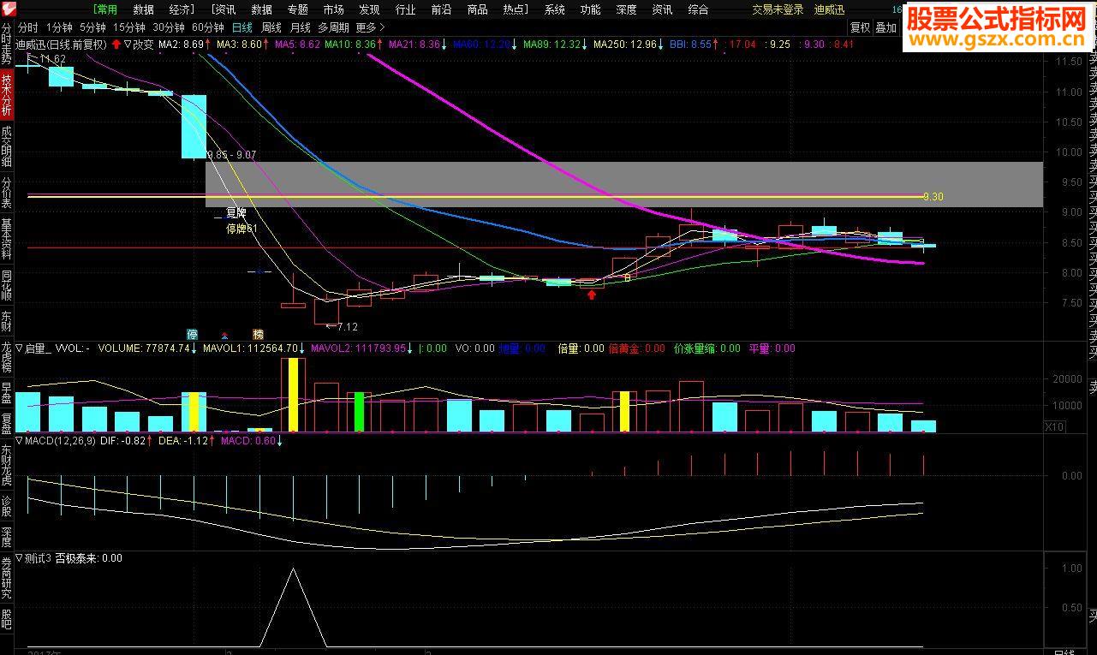Click the VOLUME: 77874.74 readout
1097x655 pixels.
(144, 348)
